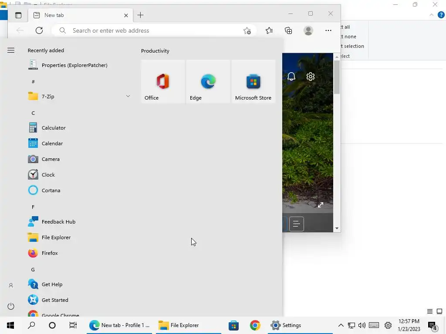Switch File Explorer to details view

pyautogui.click(x=430, y=311)
